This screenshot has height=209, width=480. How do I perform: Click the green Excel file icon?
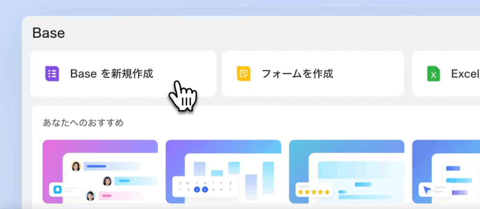(x=434, y=74)
